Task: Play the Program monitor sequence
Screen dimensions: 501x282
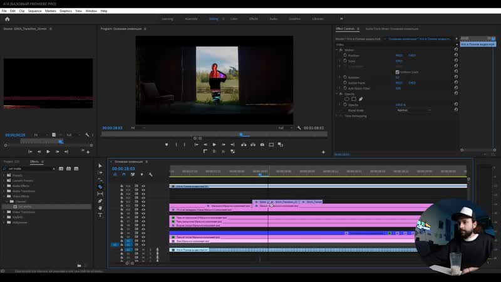Action: [214, 145]
